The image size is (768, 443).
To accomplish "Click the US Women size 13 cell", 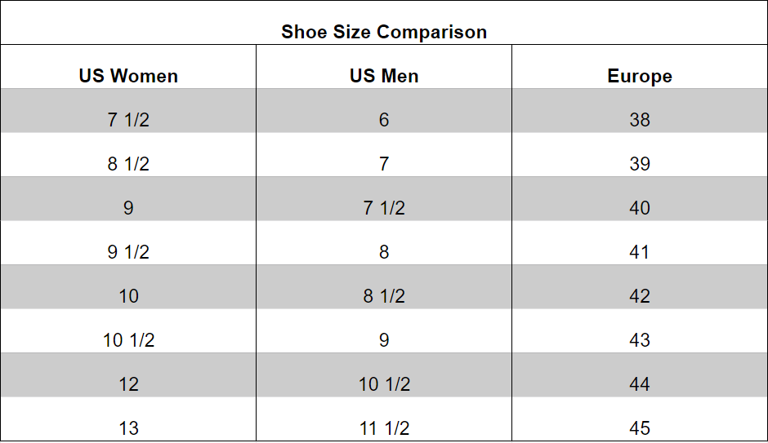I will 128,427.
